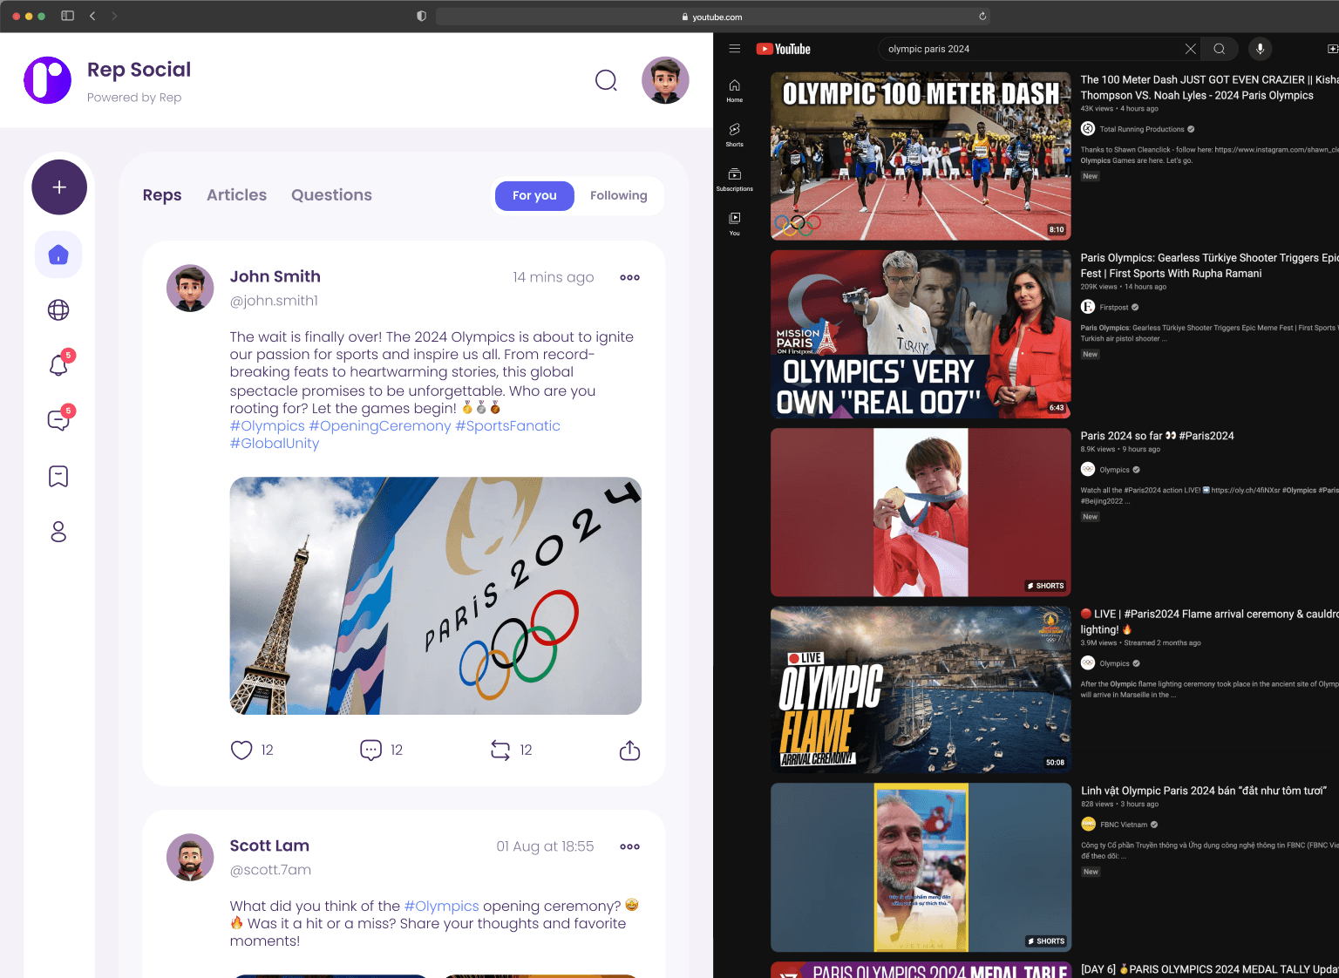Like John Smith's post with heart icon
The width and height of the screenshot is (1339, 978).
(x=241, y=750)
